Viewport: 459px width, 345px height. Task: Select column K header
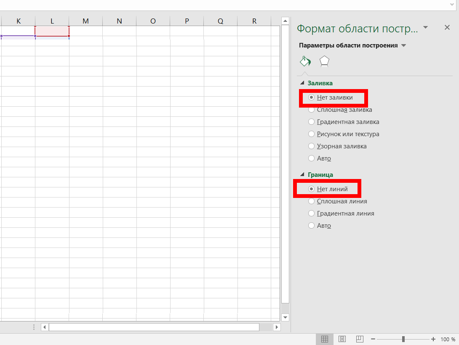click(19, 21)
